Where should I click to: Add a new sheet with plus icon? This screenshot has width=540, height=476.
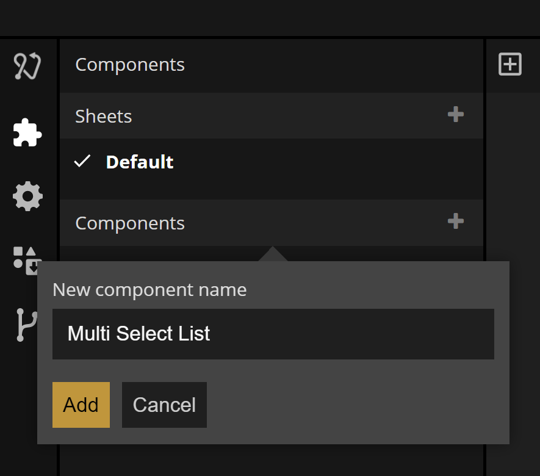[x=455, y=115]
